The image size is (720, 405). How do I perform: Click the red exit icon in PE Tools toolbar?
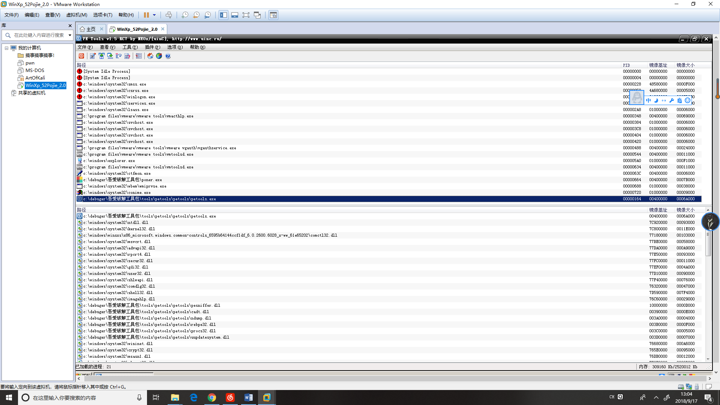click(81, 56)
